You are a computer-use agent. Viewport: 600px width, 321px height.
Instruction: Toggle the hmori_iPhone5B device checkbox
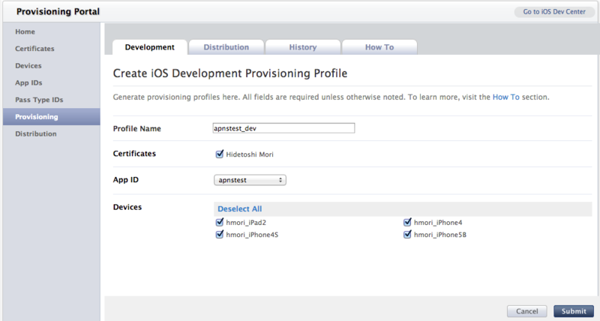(x=408, y=235)
